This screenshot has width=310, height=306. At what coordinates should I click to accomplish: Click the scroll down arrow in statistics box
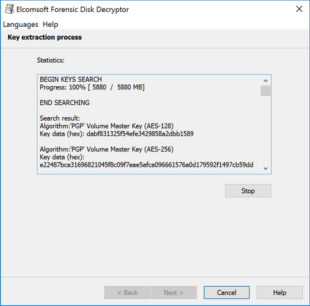265,168
